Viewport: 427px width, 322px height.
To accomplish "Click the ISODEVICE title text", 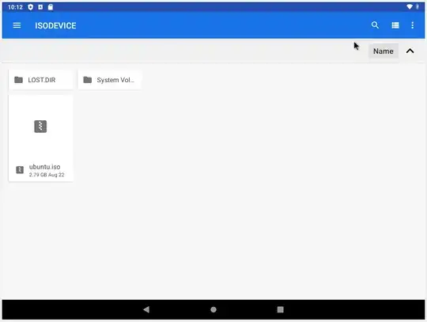I will coord(55,25).
